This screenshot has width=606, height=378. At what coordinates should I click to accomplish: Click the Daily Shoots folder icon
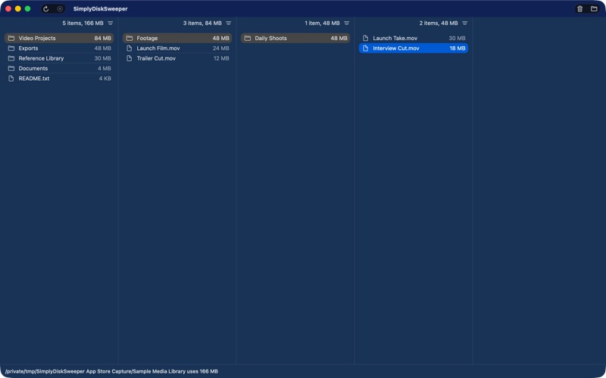(248, 39)
